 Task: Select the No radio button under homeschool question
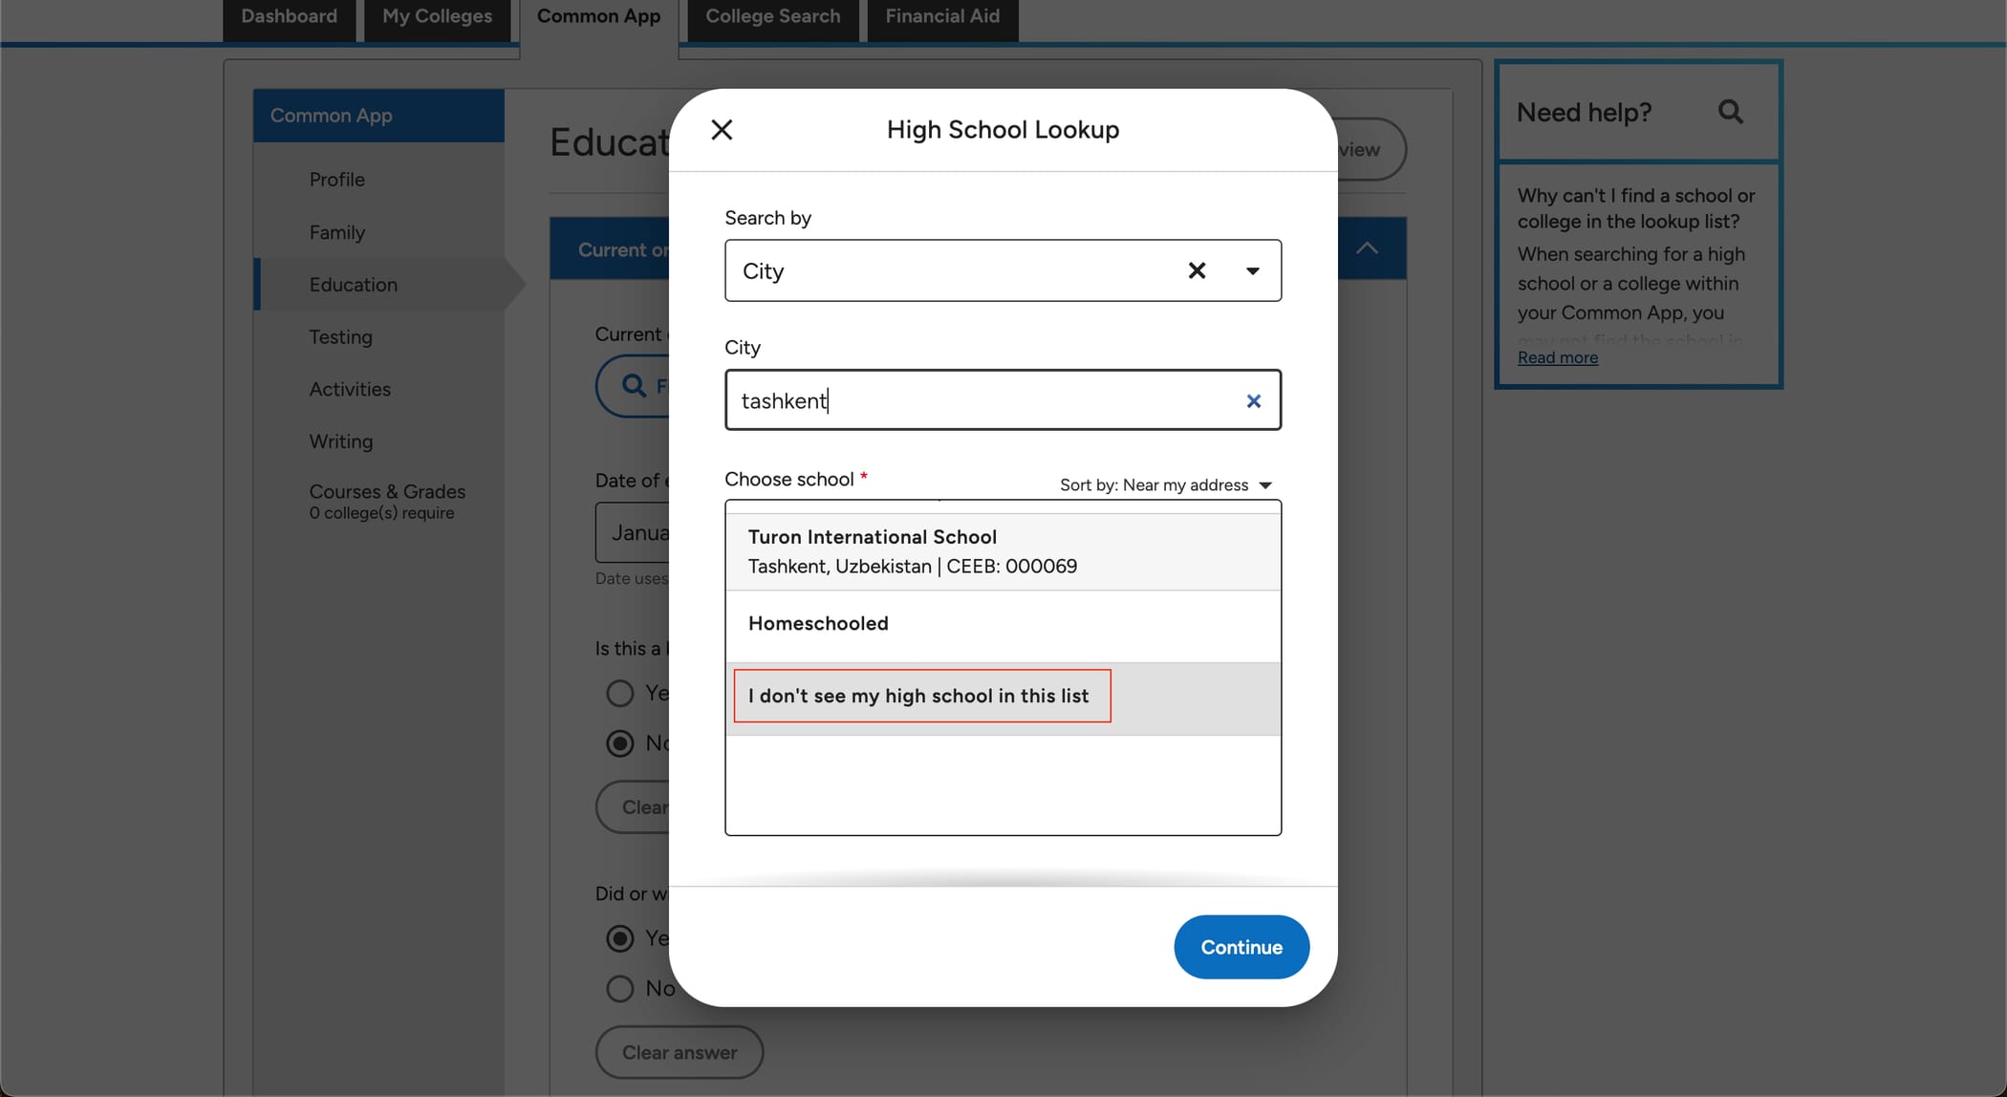[620, 742]
